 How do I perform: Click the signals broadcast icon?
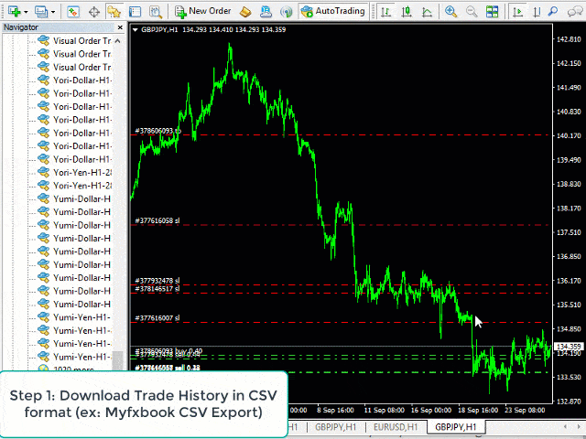pyautogui.click(x=287, y=12)
